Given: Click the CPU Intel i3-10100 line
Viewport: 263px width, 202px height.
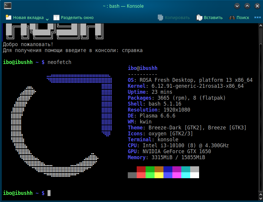Looking at the screenshot, I should 178,145.
